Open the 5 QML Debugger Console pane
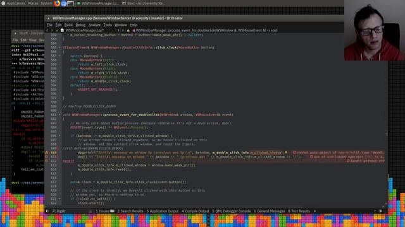 pos(231,211)
